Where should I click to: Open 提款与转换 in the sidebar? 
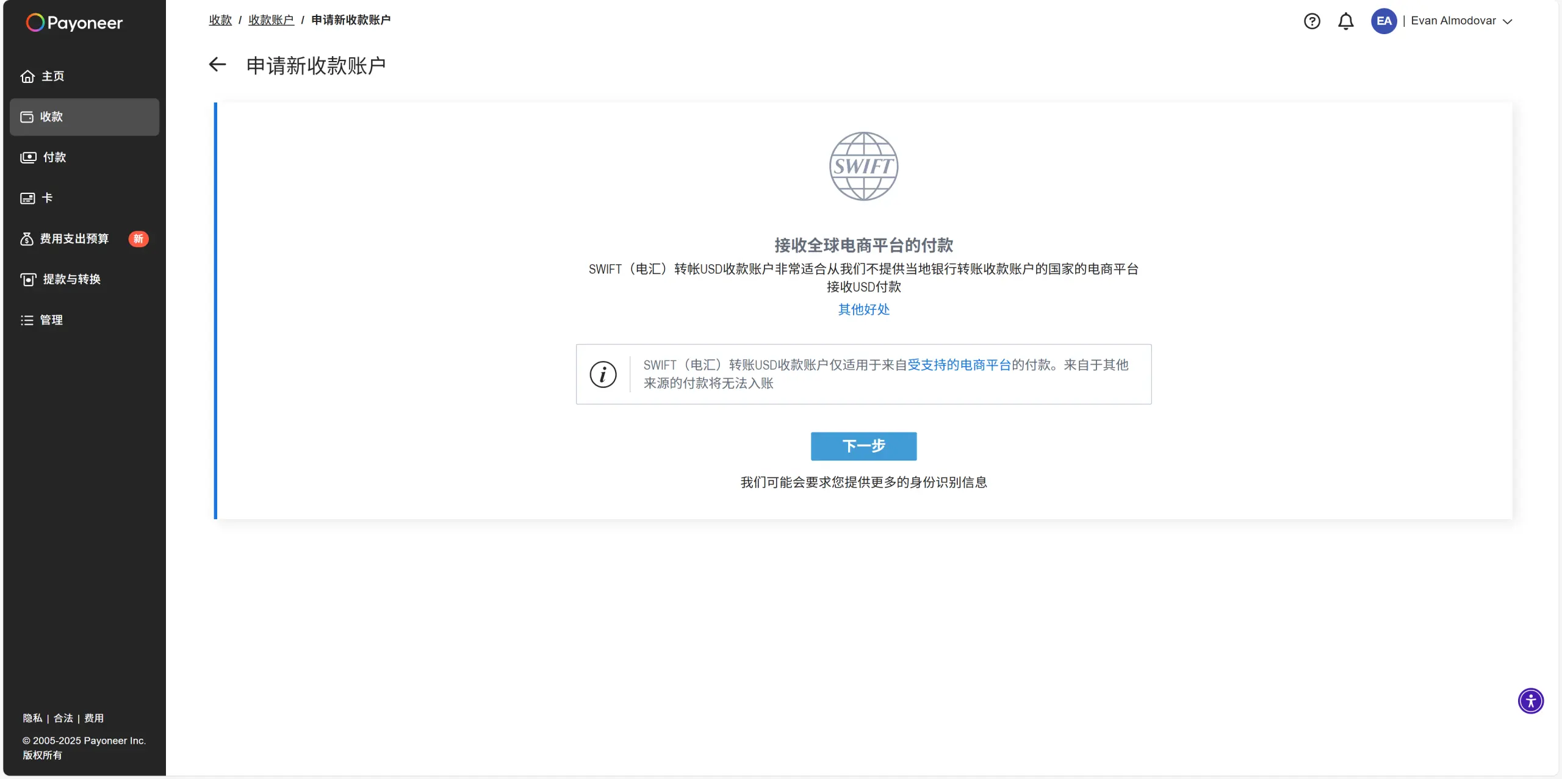click(x=84, y=279)
